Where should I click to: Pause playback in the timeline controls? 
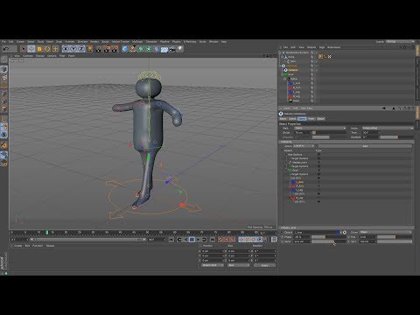(x=192, y=240)
